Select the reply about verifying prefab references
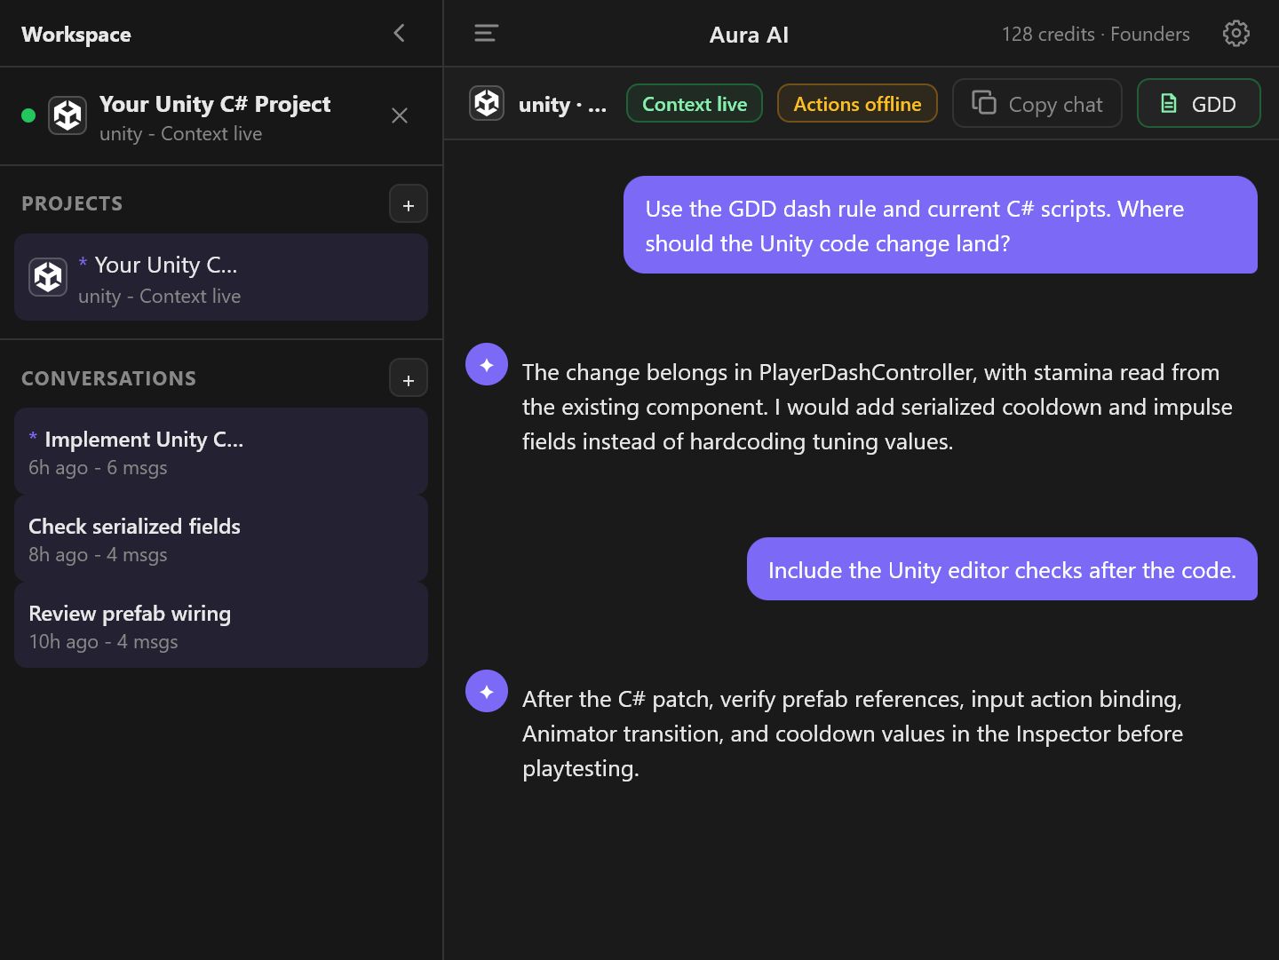Viewport: 1279px width, 960px height. (853, 734)
